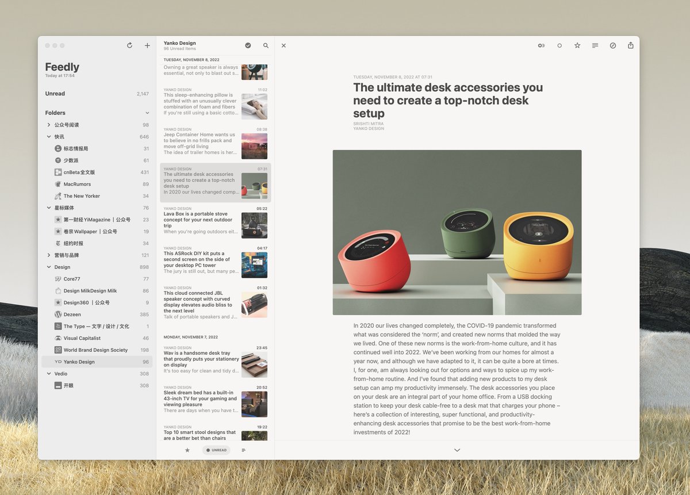Open the MacRumors feed
690x495 pixels.
click(x=97, y=184)
